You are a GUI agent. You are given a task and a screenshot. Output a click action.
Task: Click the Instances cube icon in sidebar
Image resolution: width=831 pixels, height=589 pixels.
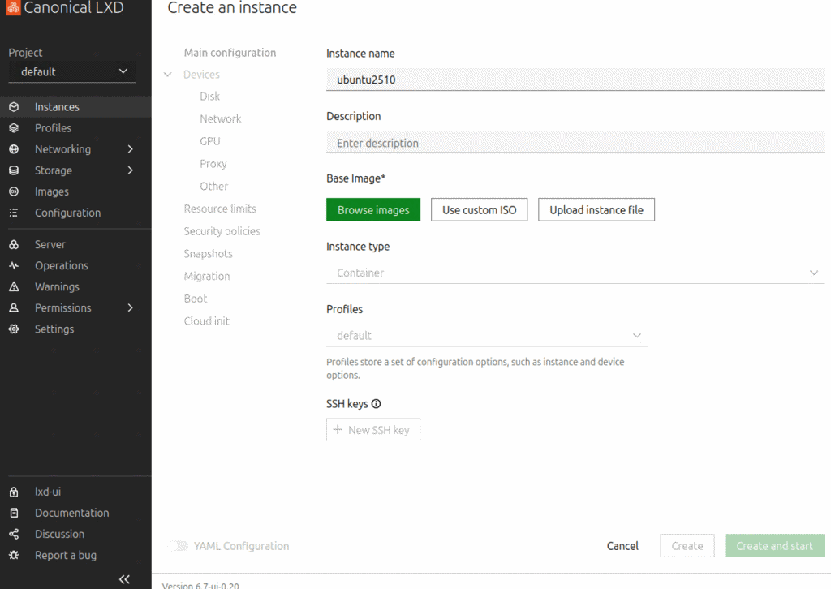tap(14, 107)
